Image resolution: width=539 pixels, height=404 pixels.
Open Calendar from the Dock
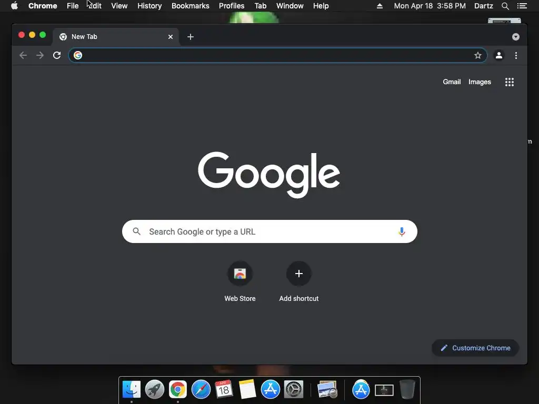click(224, 390)
